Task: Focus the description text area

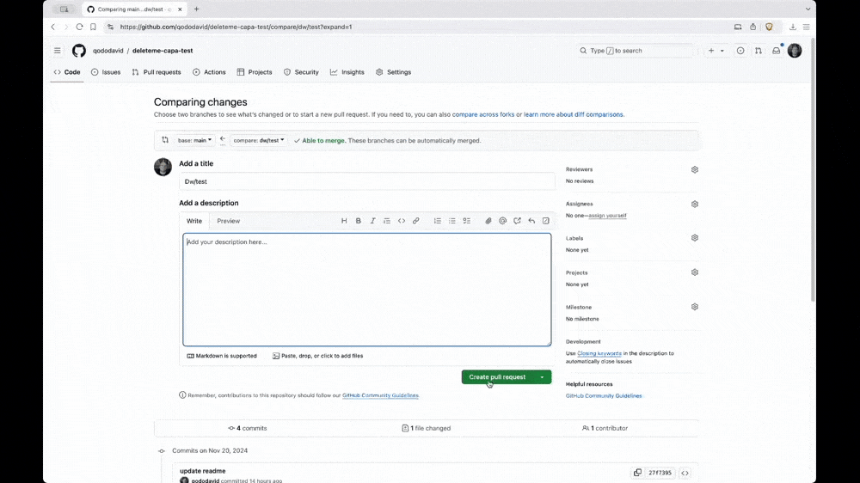Action: [367, 290]
